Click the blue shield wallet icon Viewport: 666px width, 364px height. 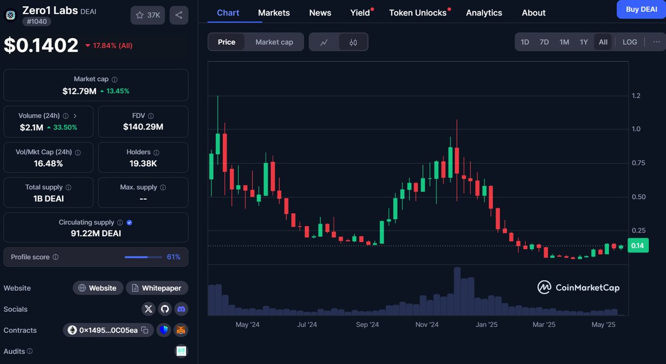tap(163, 330)
